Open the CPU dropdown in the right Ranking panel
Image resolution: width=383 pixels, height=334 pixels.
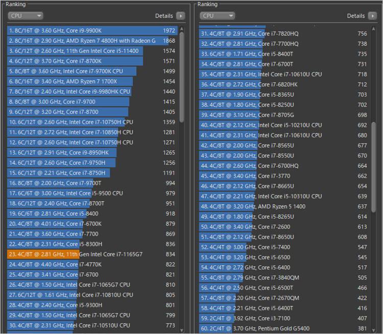217,16
